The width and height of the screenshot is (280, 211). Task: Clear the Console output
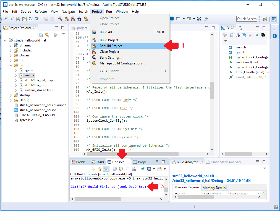tap(134, 169)
